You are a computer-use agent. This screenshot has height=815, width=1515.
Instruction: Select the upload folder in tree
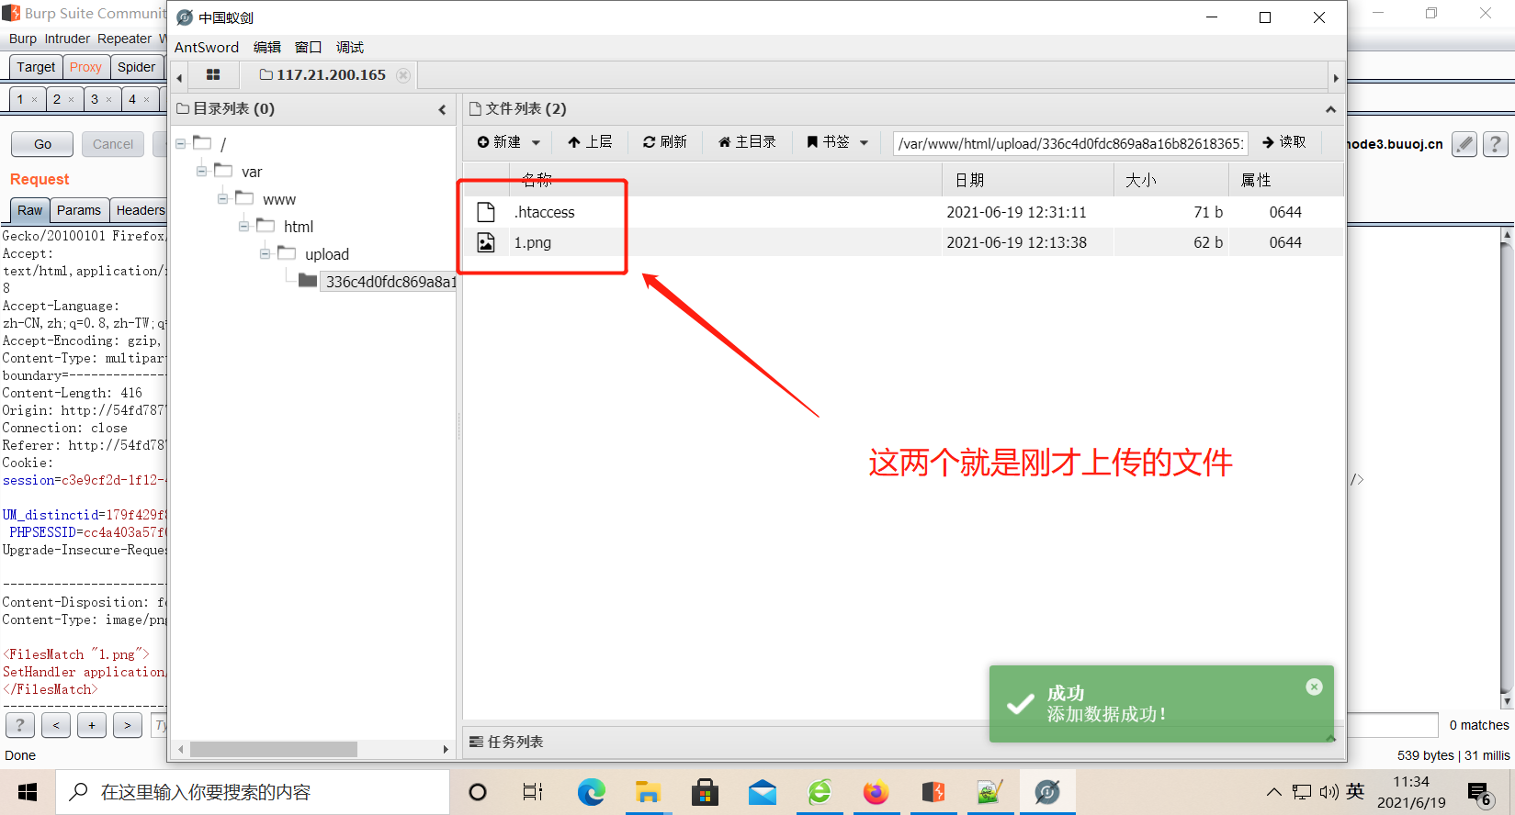coord(327,254)
